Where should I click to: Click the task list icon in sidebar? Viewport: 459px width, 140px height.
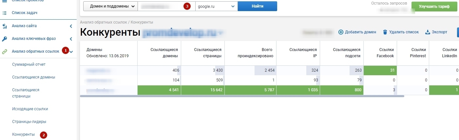4,13
